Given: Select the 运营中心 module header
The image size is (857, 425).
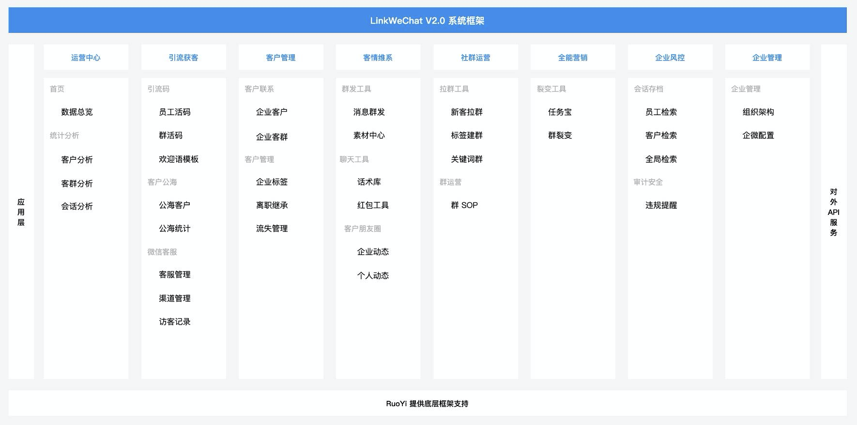Looking at the screenshot, I should pos(86,58).
